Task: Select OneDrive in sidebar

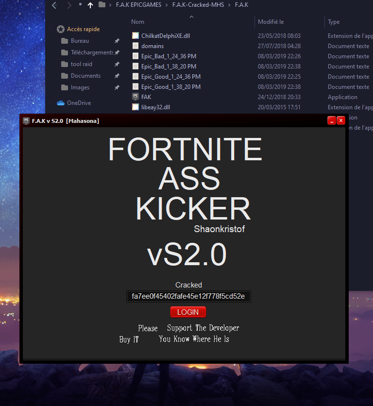Action: [x=79, y=103]
